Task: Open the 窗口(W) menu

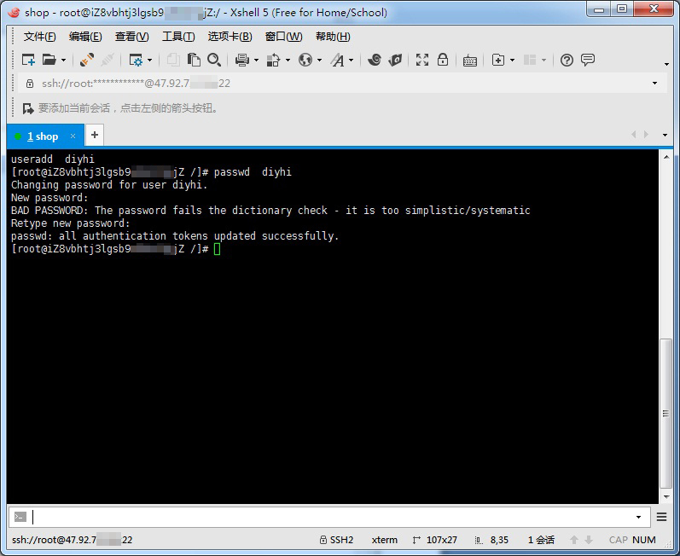Action: point(283,37)
